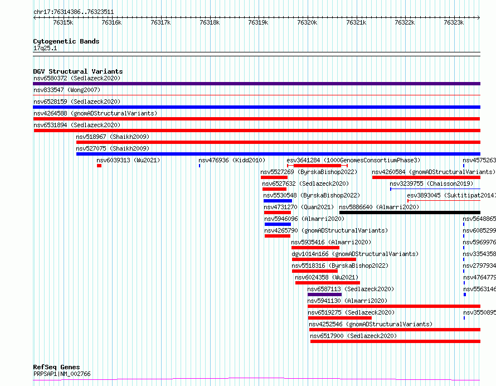Image resolution: width=496 pixels, height=386 pixels.
Task: Open nsv4260584 (gnomADStructuralVariants) label
Action: pyautogui.click(x=434, y=172)
